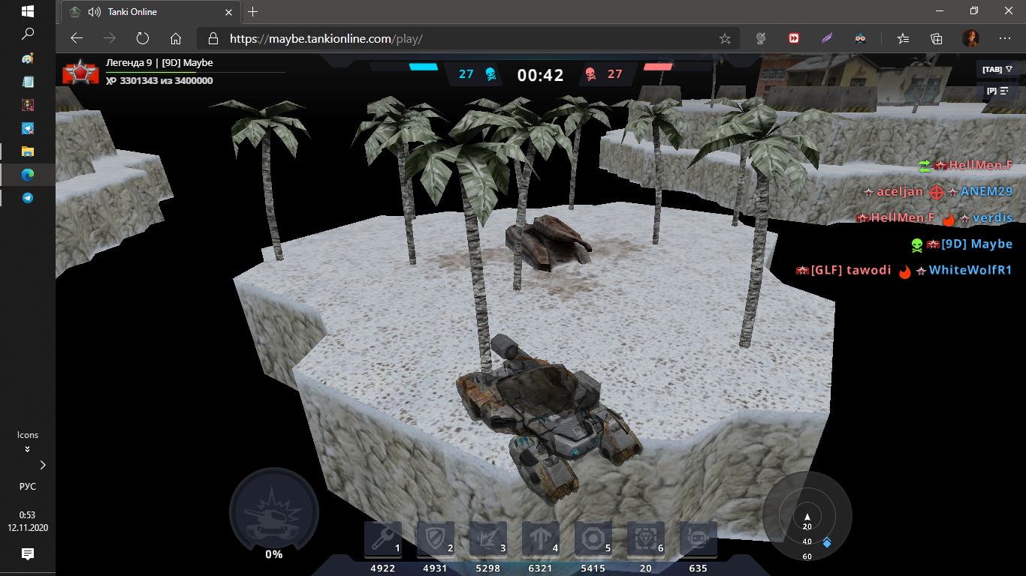This screenshot has width=1026, height=576.
Task: Activate the Repair Kit supply in slot 1
Action: [383, 540]
